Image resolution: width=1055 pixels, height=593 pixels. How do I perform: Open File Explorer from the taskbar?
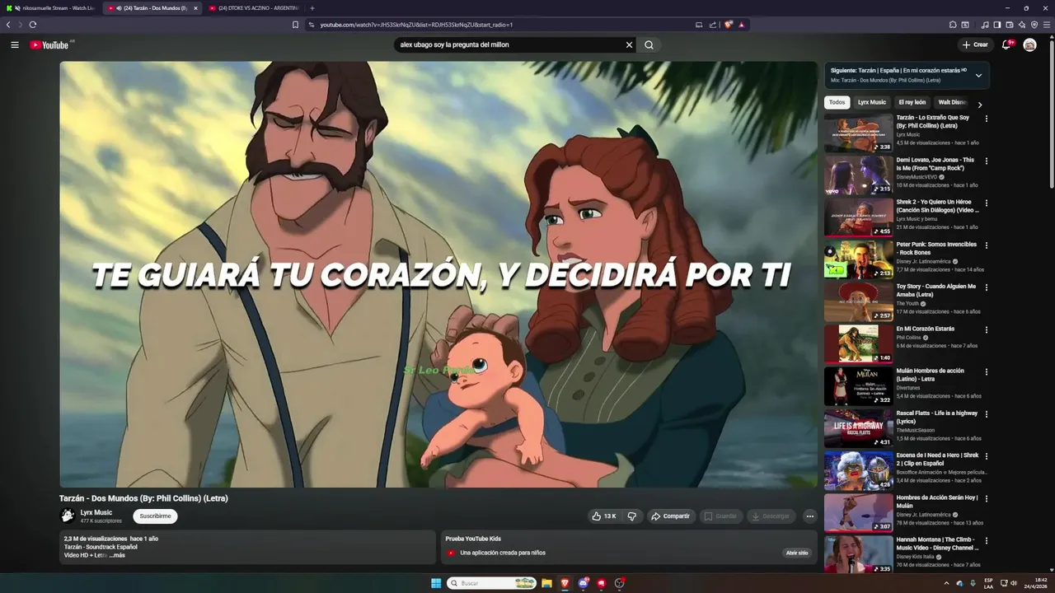coord(546,583)
